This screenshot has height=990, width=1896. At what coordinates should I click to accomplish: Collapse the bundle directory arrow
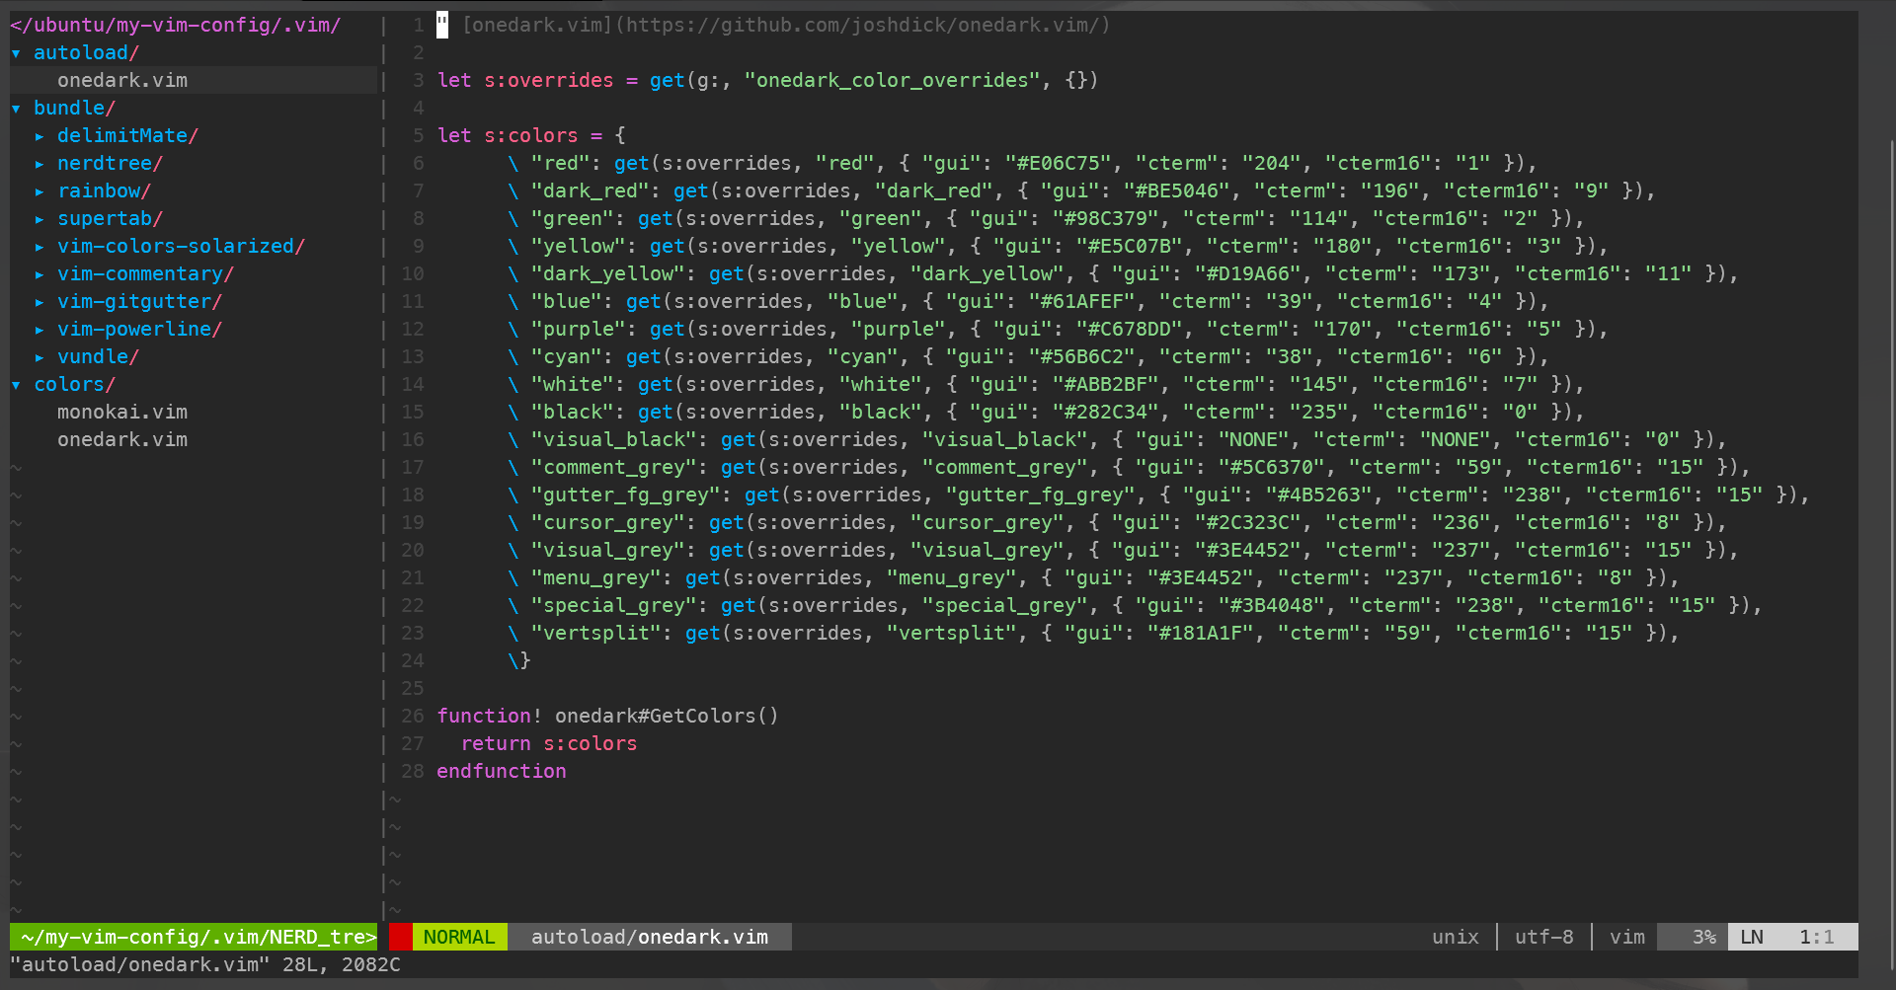[x=16, y=109]
